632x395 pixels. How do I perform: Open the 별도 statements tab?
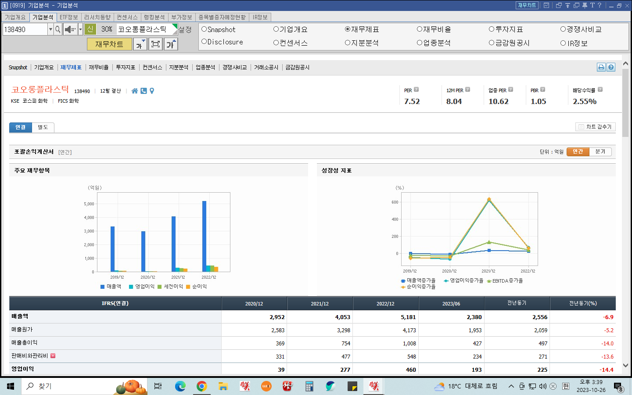tap(43, 127)
